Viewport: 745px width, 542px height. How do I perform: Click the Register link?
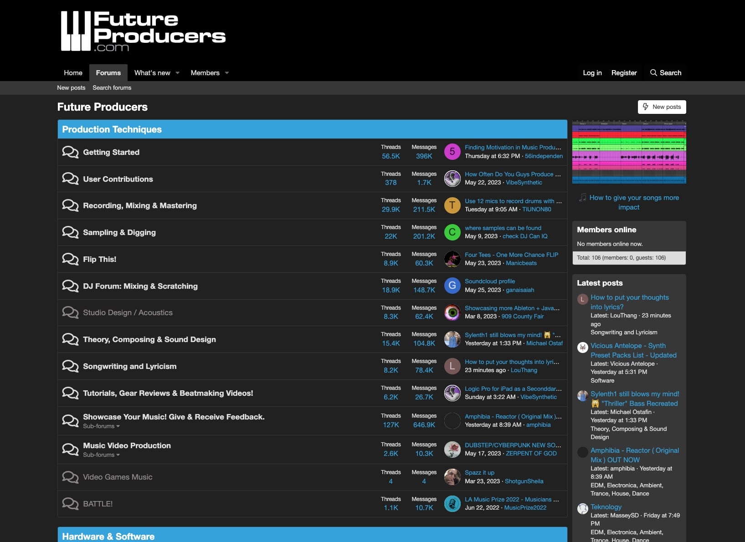click(x=624, y=73)
